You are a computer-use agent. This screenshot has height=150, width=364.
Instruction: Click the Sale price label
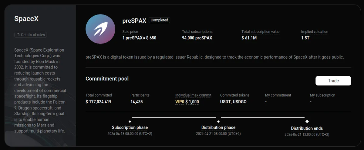[x=130, y=32]
